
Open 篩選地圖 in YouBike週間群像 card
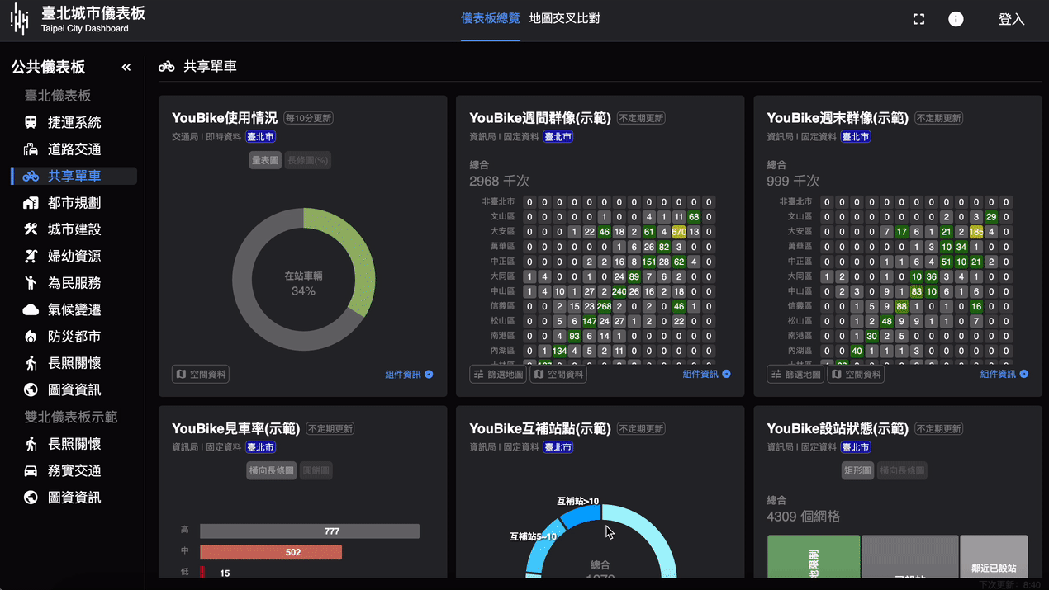(x=498, y=375)
